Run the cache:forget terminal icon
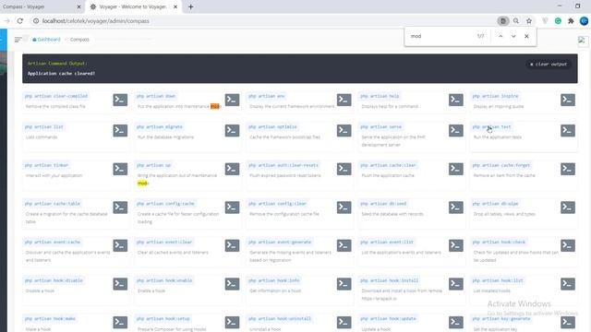This screenshot has height=332, width=591. pos(568,169)
